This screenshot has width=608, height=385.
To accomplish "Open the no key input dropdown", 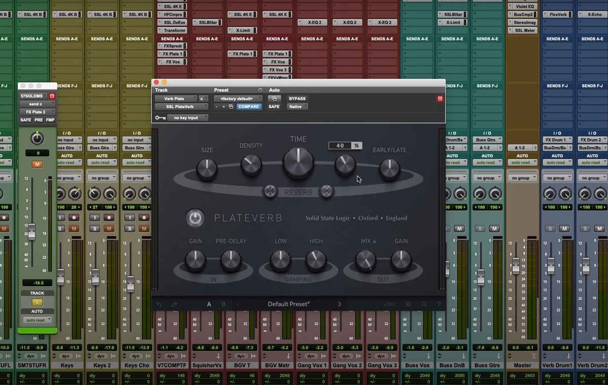I will (188, 117).
